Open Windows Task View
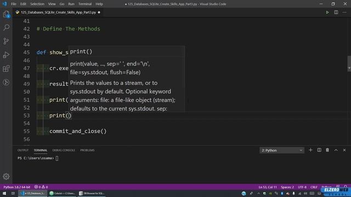Screen dimensions: 351x197 click(13, 193)
